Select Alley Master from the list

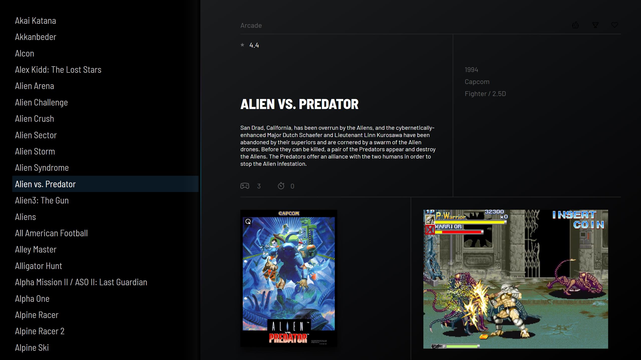tap(105, 249)
